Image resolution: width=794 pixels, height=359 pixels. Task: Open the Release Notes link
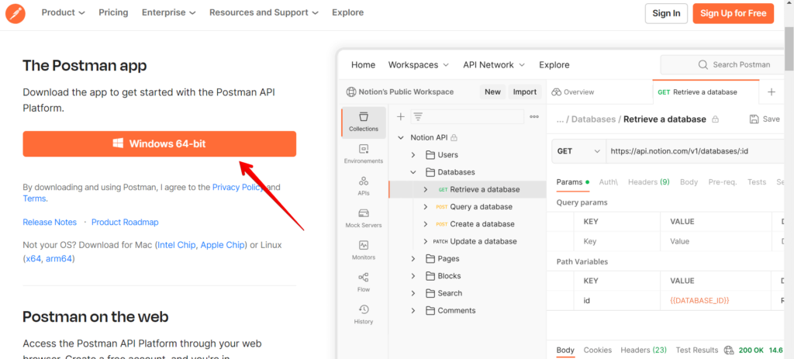[50, 223]
